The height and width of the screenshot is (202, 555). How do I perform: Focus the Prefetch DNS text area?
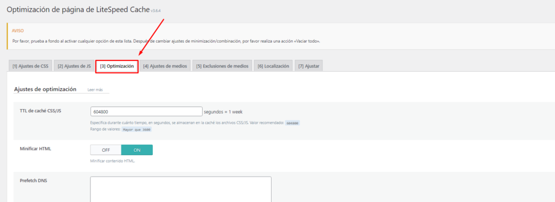tap(180, 190)
